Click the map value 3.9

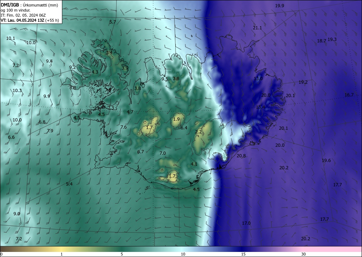click(x=125, y=68)
